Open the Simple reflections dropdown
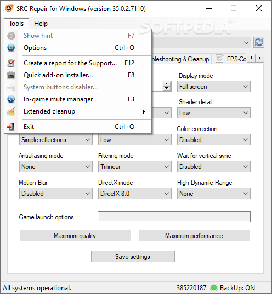This screenshot has height=294, width=272. pyautogui.click(x=56, y=140)
